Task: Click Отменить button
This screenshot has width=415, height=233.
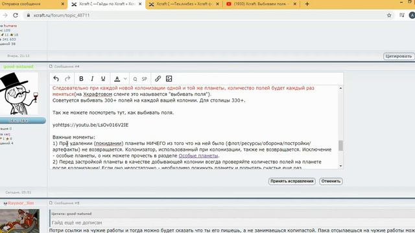Action: [331, 181]
